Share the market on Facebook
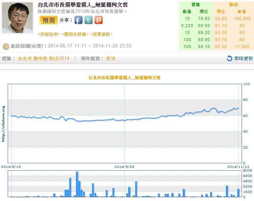The image size is (254, 201). click(x=79, y=20)
